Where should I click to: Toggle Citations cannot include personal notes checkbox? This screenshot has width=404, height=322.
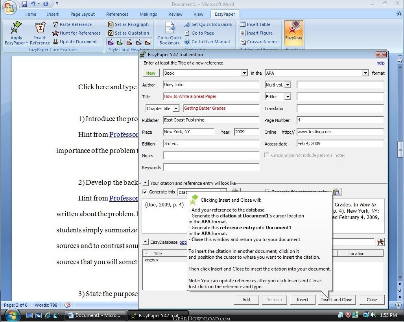point(267,155)
